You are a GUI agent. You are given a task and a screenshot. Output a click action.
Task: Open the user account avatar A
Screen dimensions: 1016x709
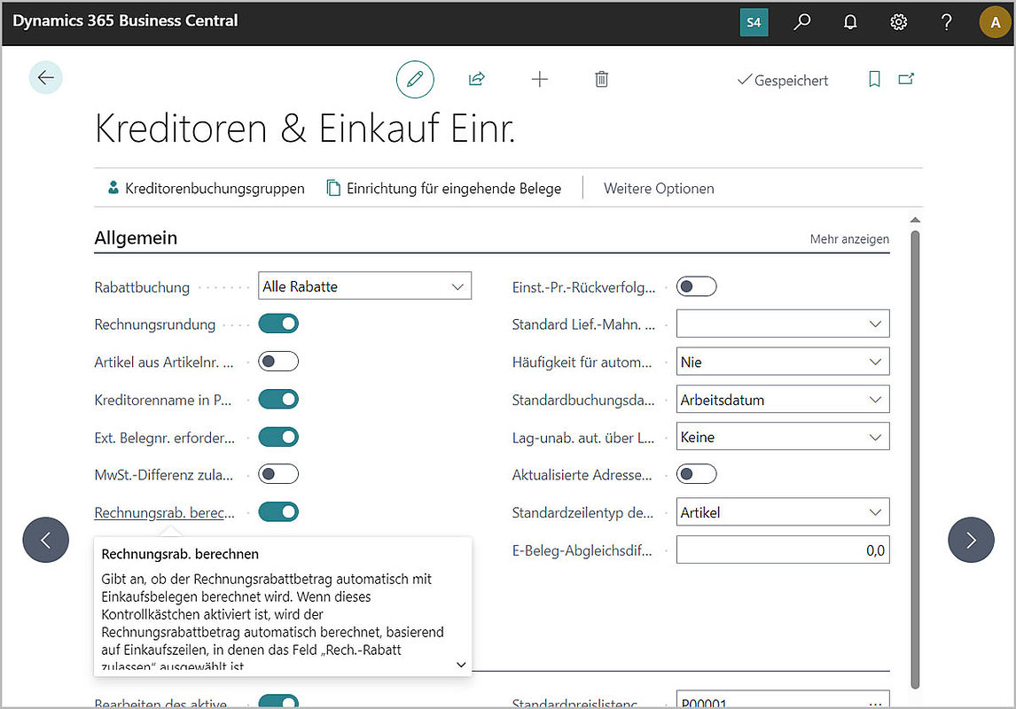point(996,22)
